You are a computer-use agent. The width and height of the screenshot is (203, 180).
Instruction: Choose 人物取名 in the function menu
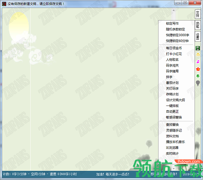(x=172, y=60)
